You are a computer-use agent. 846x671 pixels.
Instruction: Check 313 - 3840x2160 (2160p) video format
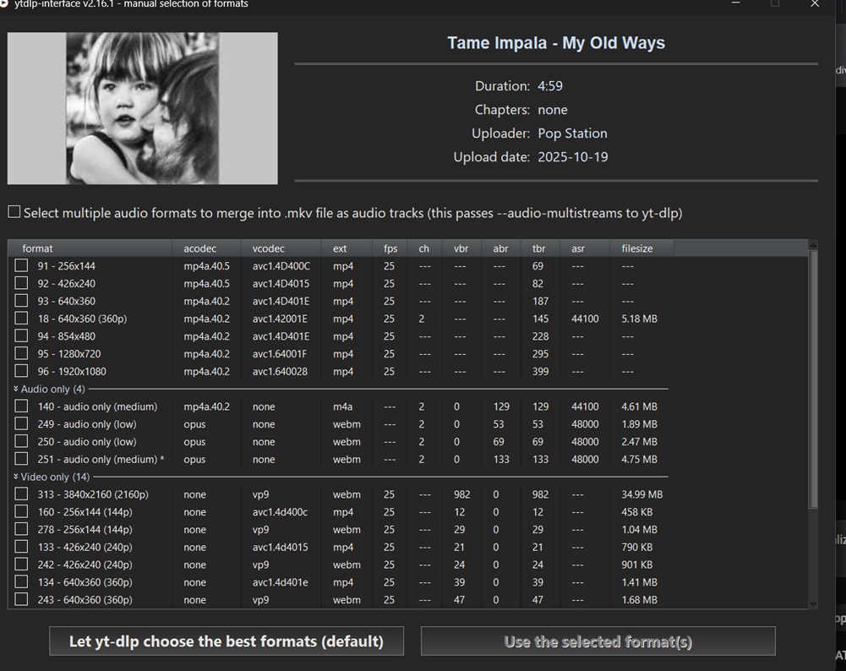21,494
